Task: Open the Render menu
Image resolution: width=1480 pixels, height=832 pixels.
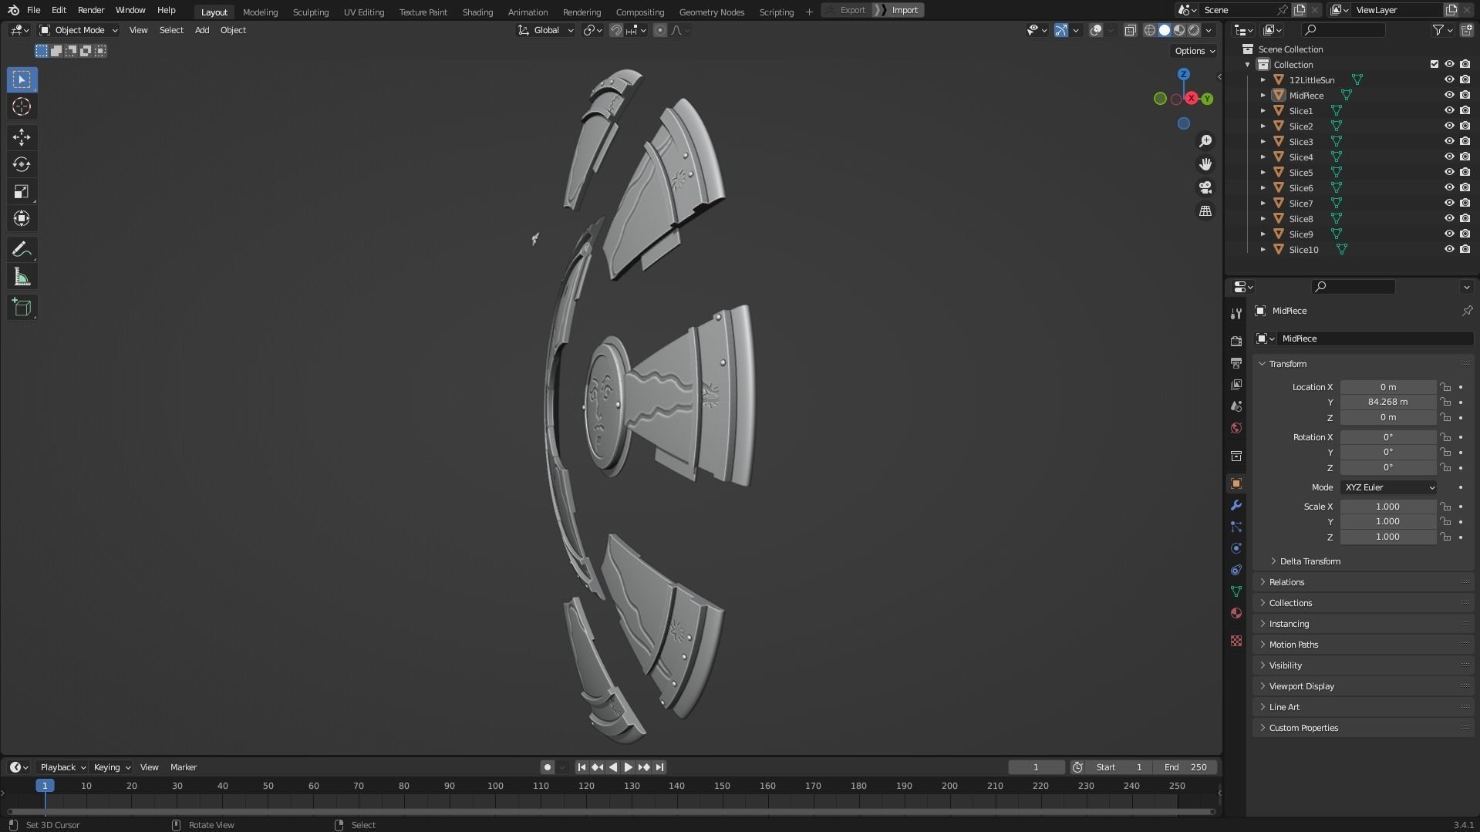Action: point(91,10)
